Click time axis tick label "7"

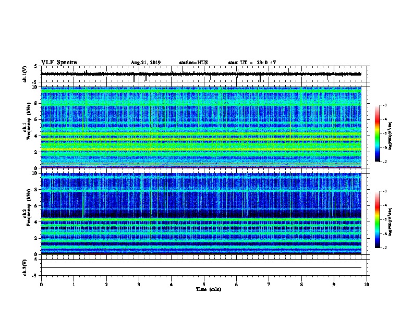pyautogui.click(x=269, y=285)
